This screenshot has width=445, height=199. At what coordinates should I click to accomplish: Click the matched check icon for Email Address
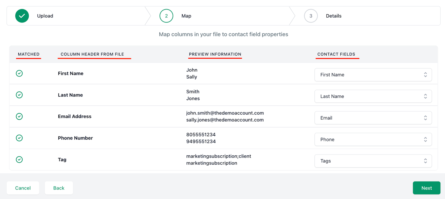pos(19,116)
